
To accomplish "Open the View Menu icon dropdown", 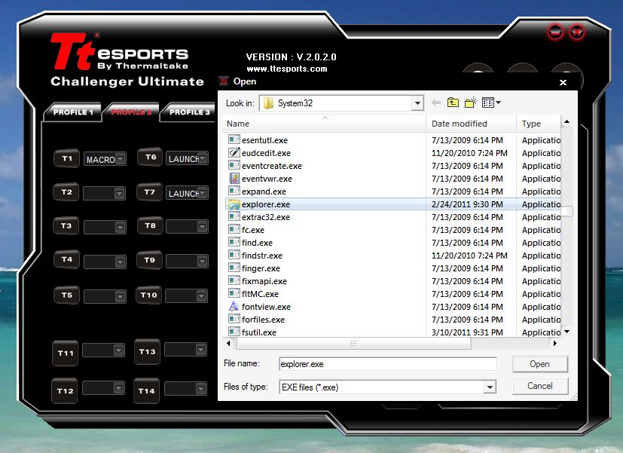I will pyautogui.click(x=491, y=103).
